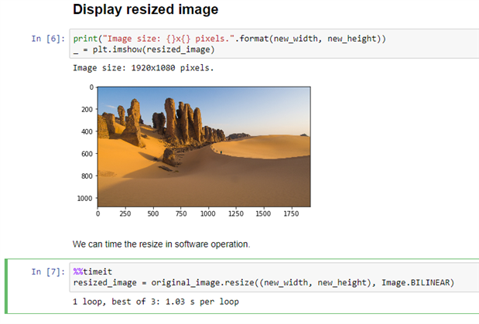Click the 'We can time the resize' text
Viewport: 479px width, 324px height.
(161, 244)
